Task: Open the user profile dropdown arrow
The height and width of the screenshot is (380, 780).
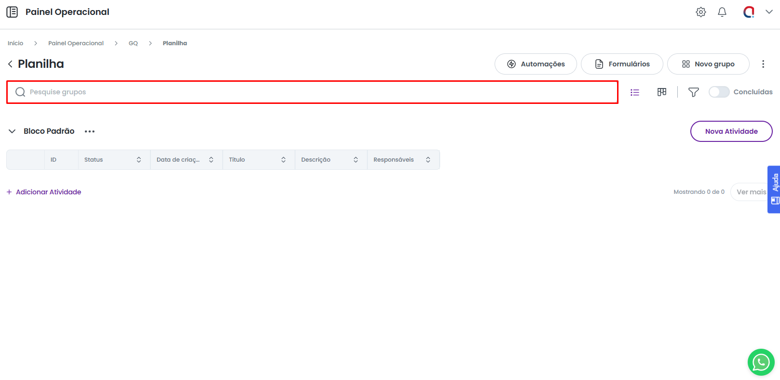Action: point(769,12)
